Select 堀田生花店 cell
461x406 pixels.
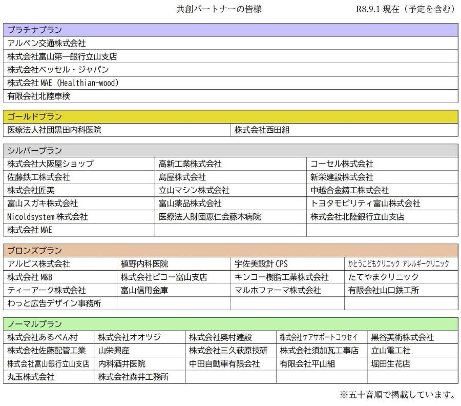[412, 364]
